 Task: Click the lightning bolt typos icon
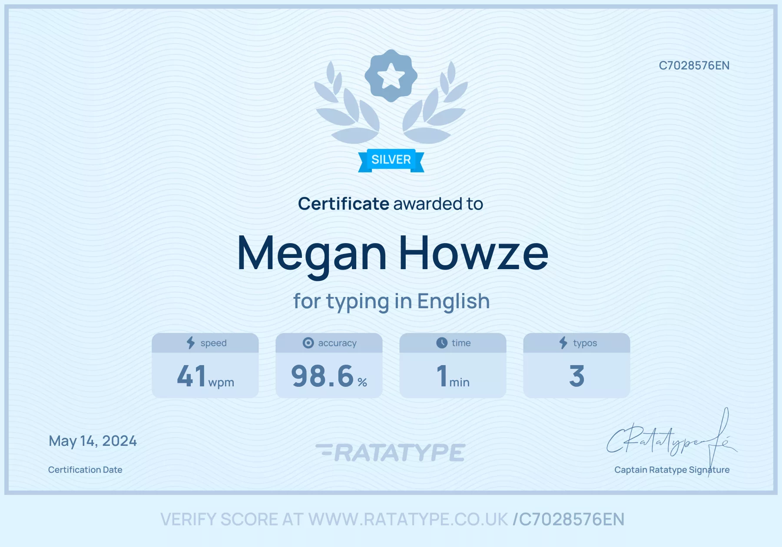pyautogui.click(x=563, y=343)
